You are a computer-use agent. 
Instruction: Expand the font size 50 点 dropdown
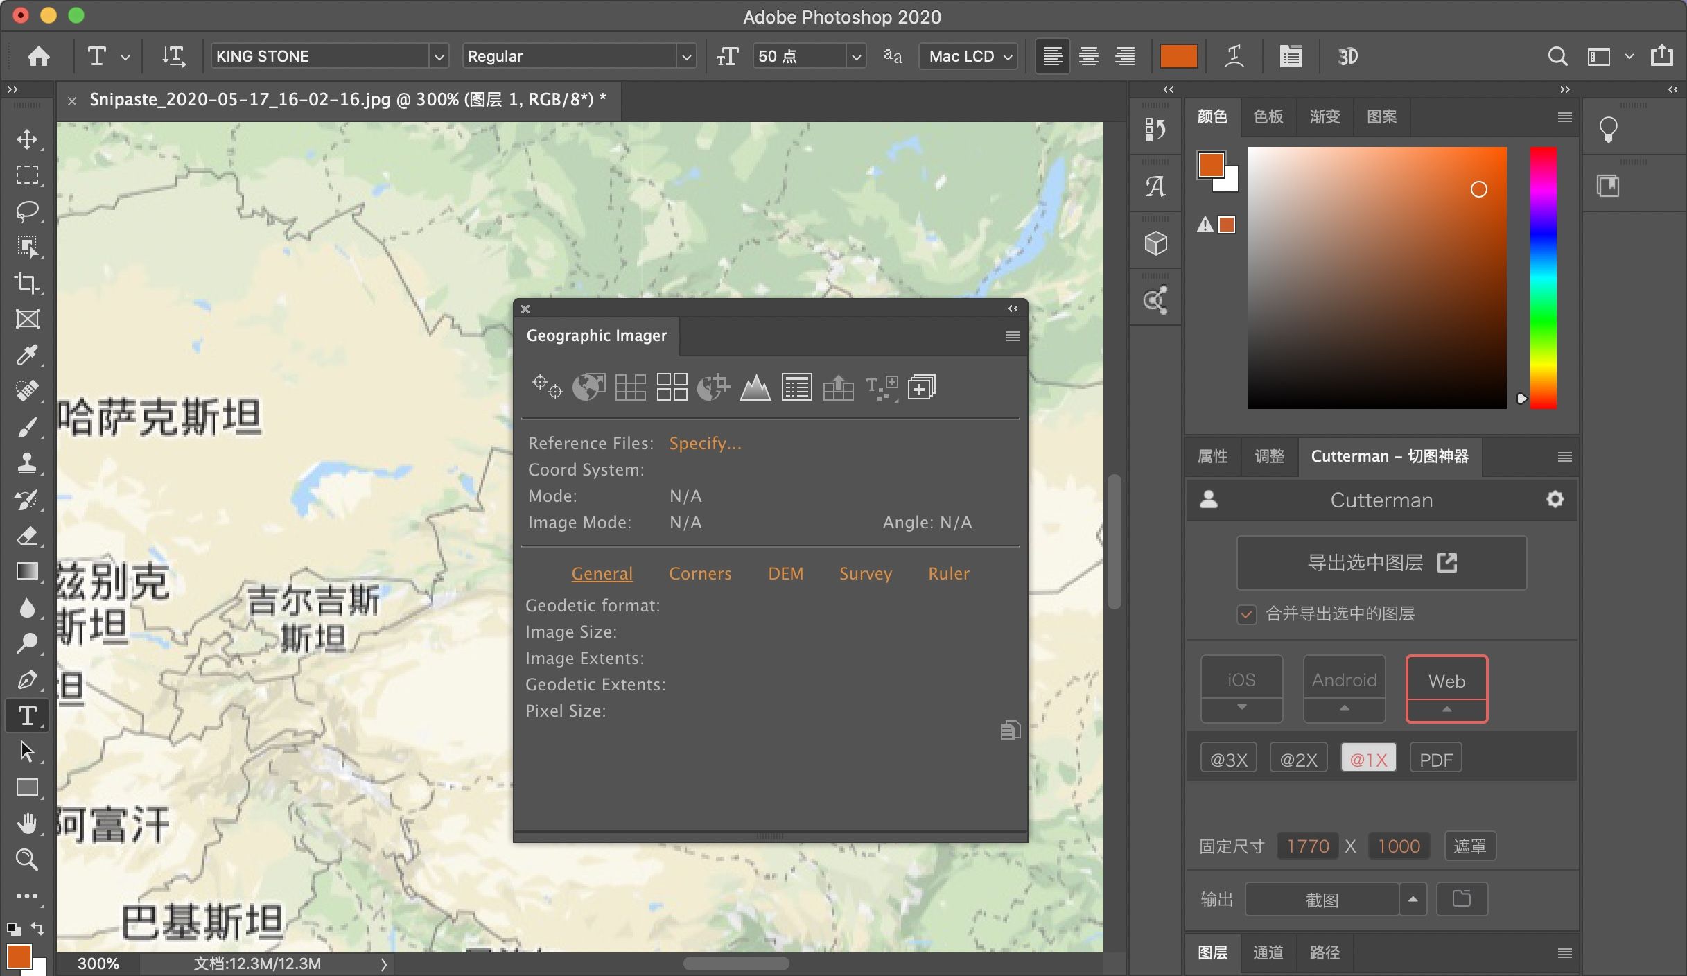(857, 56)
